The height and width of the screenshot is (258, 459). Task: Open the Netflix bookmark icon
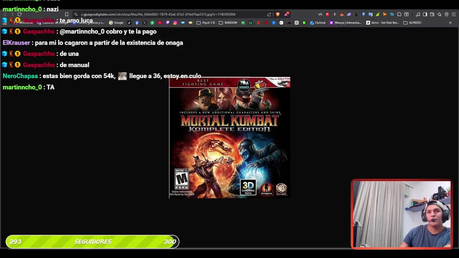[x=266, y=23]
